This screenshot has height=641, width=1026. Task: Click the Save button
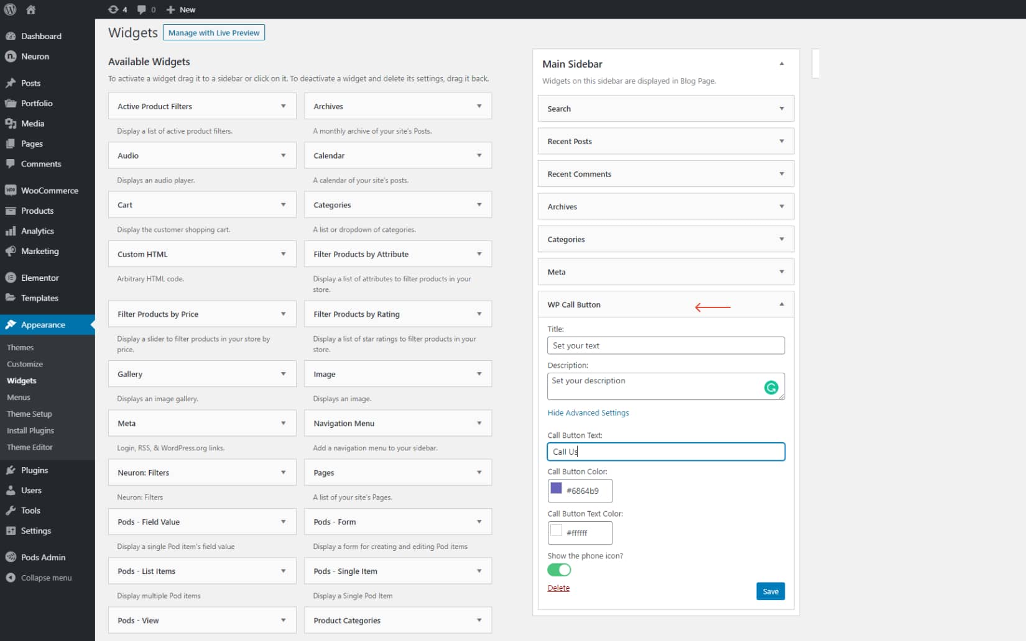770,591
